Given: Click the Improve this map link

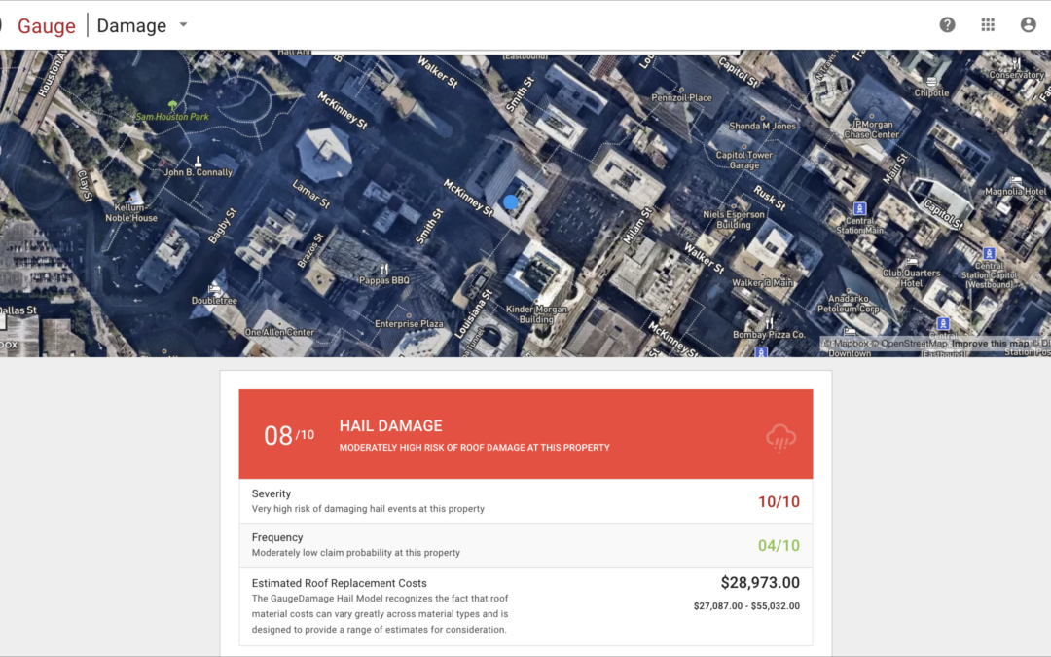Looking at the screenshot, I should 990,344.
